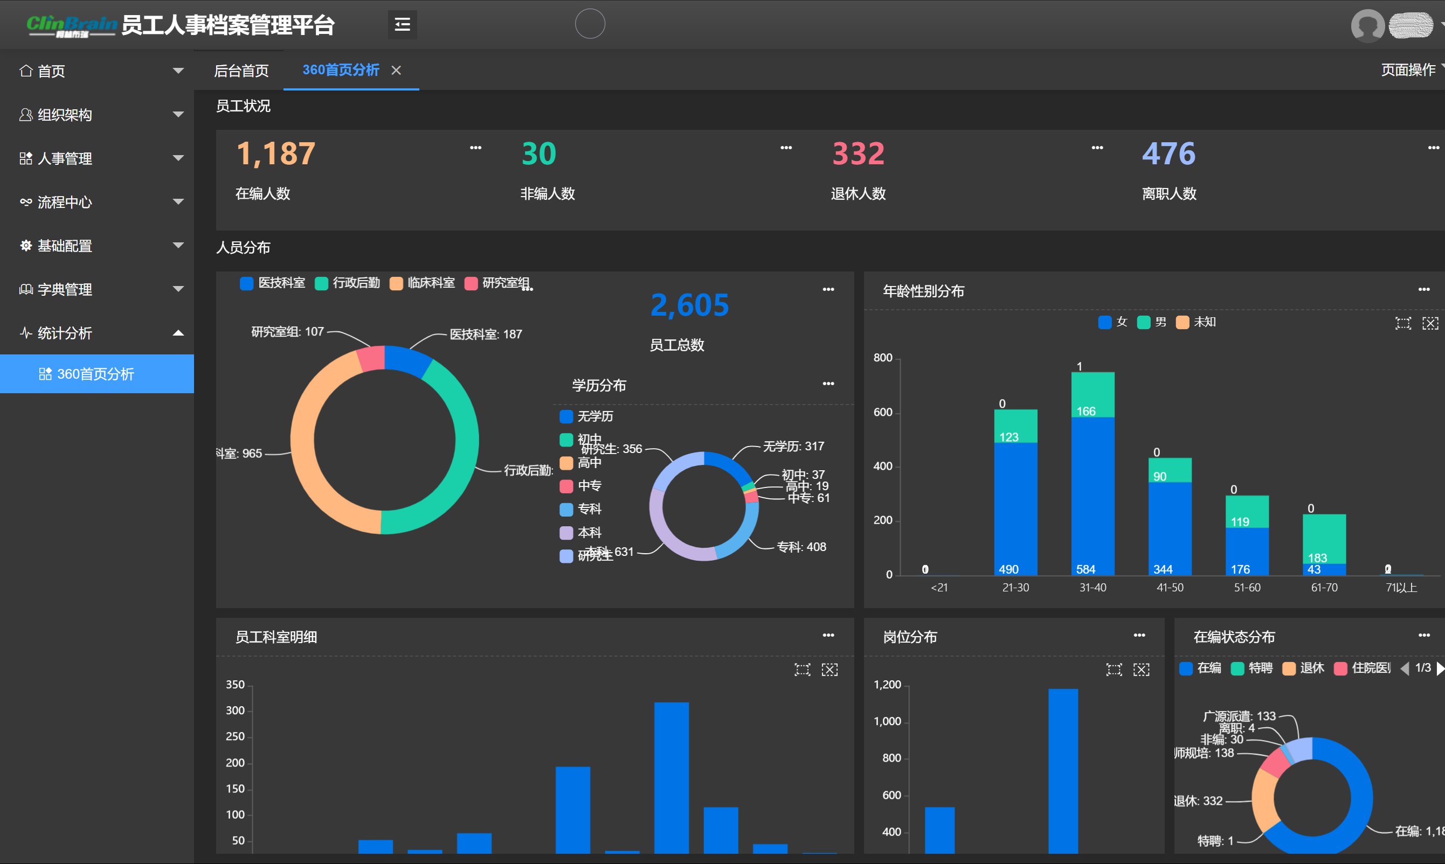Toggle 研究室组 legend series
This screenshot has height=864, width=1445.
tap(498, 283)
